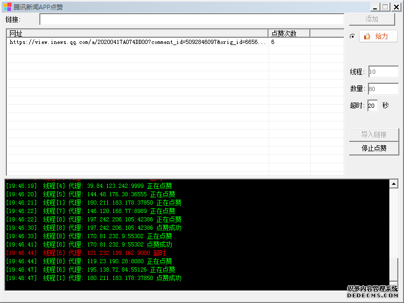Click the 19:46:22 线程[8] 正在点赞 log line
Image resolution: width=404 pixels, height=303 pixels.
tap(94, 219)
